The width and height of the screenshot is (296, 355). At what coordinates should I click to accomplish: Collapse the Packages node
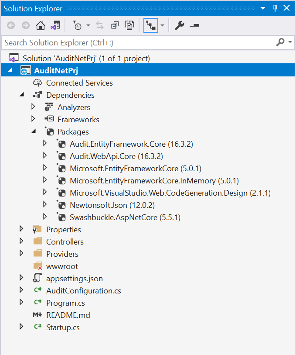[x=34, y=131]
